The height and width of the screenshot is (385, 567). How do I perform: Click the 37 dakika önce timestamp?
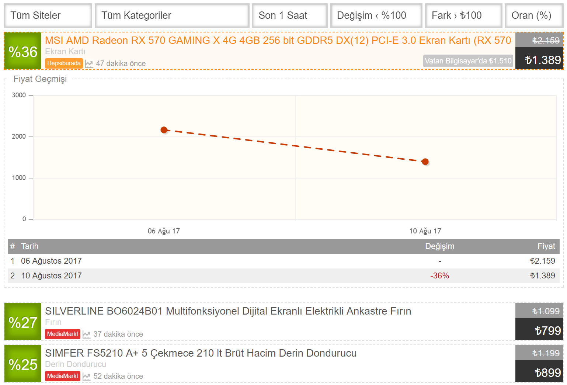click(x=118, y=334)
